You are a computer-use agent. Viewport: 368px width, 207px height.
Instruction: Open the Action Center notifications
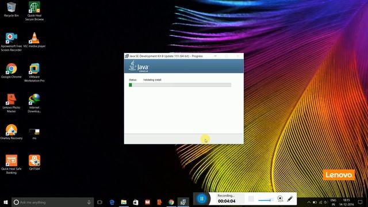pyautogui.click(x=361, y=202)
